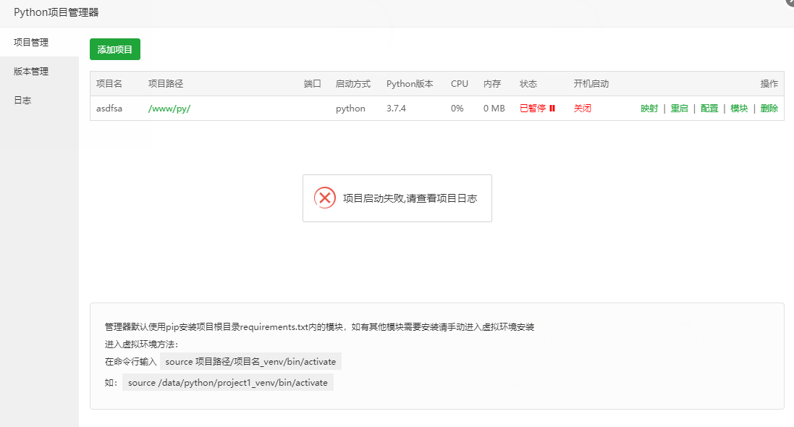Open the /www/py/ project path link
This screenshot has height=427, width=794.
pos(169,109)
